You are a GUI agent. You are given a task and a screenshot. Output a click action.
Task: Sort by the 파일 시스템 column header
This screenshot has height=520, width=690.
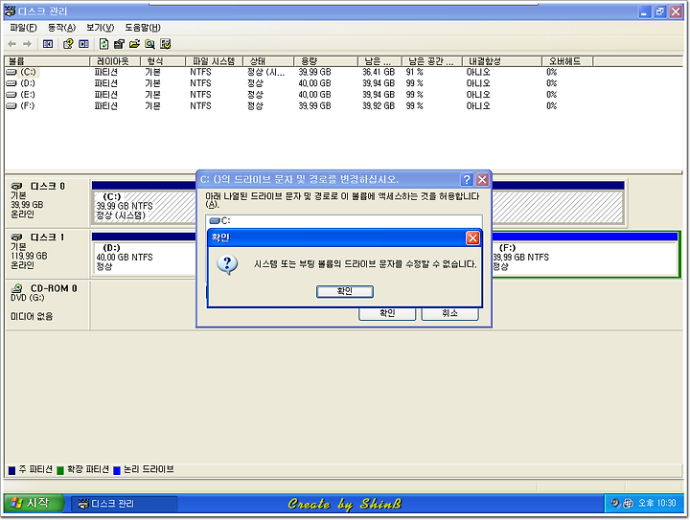214,61
